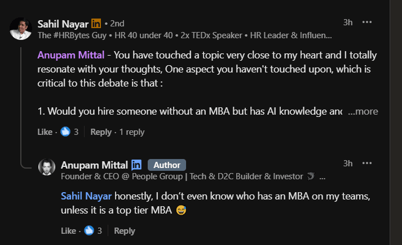Expand comment with the …more link
Screen dimensions: 402x245
coord(363,111)
